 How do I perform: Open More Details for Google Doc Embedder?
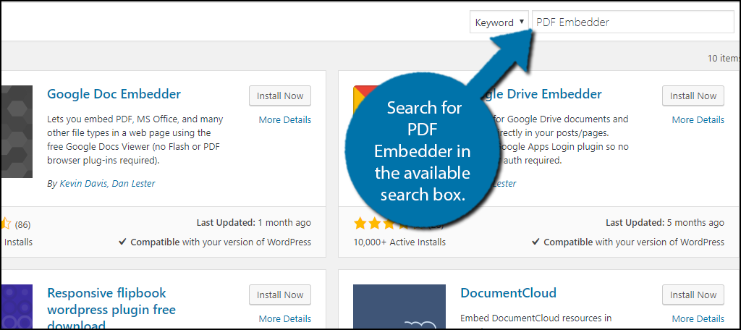tap(285, 120)
